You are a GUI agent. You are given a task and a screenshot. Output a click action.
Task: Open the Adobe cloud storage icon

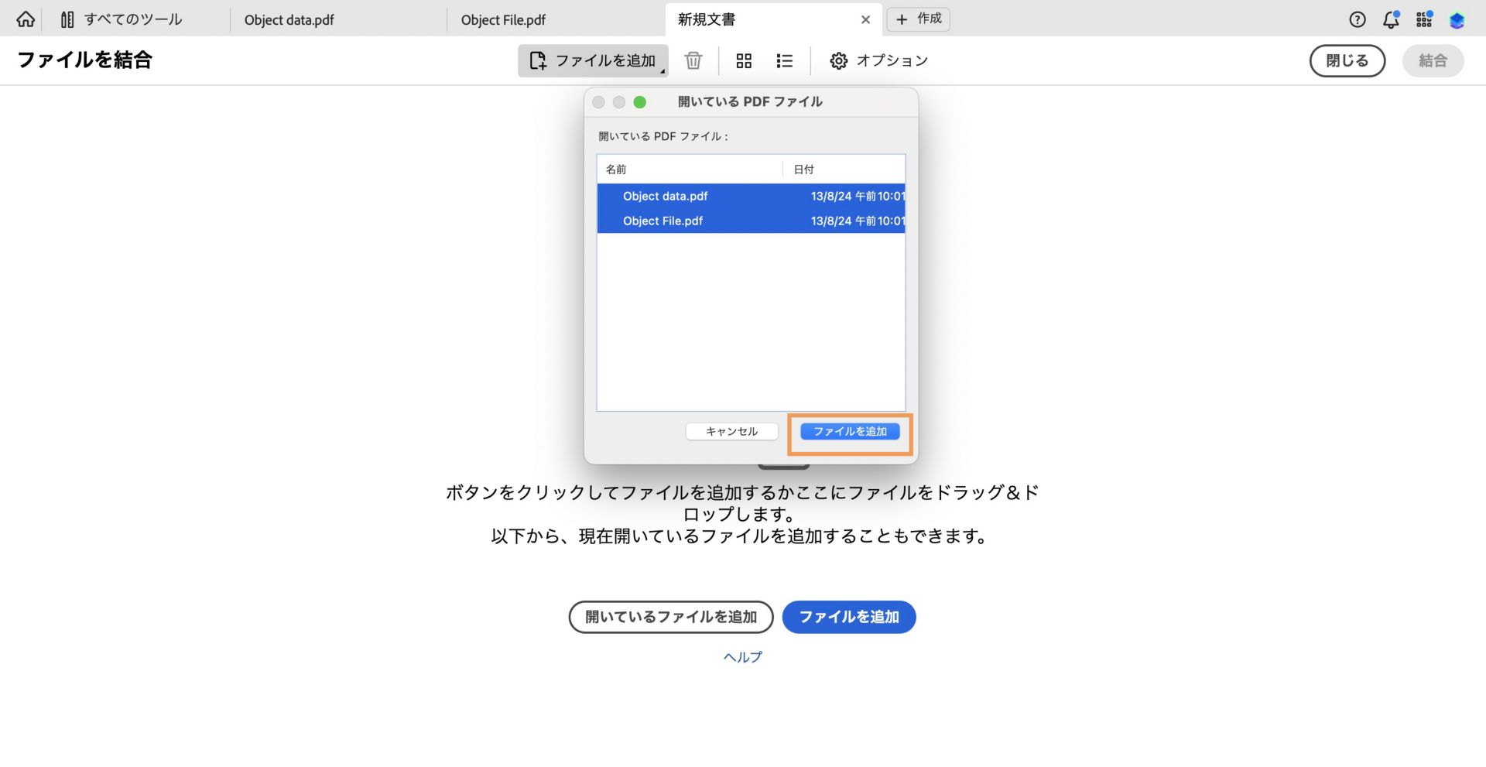(x=1457, y=19)
